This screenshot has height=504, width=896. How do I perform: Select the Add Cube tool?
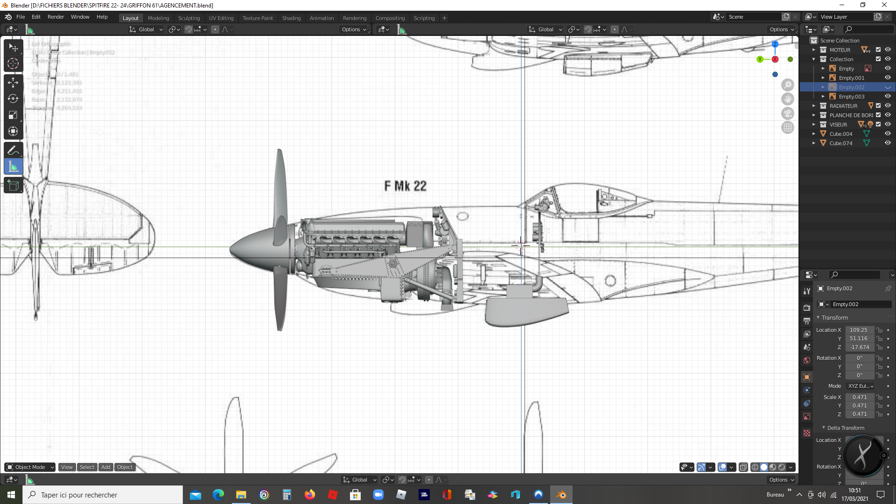(13, 186)
